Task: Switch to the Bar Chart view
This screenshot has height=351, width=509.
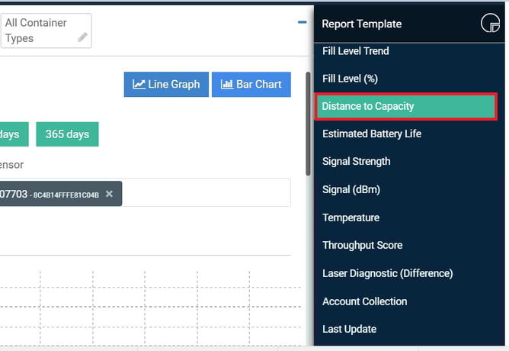Action: [251, 84]
